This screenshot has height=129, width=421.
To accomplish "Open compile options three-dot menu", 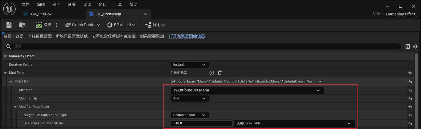I will [56, 25].
